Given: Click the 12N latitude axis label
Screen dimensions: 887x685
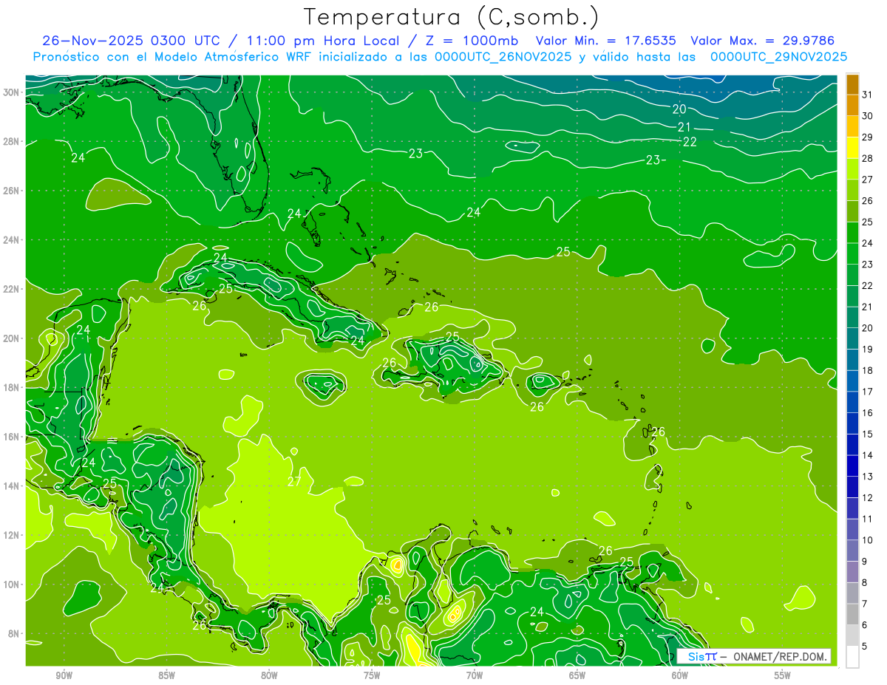Looking at the screenshot, I should 11,535.
